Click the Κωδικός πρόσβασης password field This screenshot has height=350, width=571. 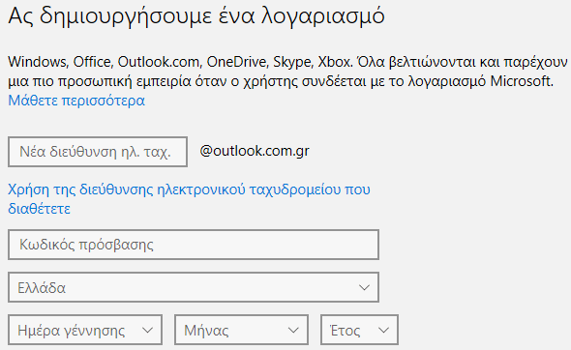click(x=194, y=245)
